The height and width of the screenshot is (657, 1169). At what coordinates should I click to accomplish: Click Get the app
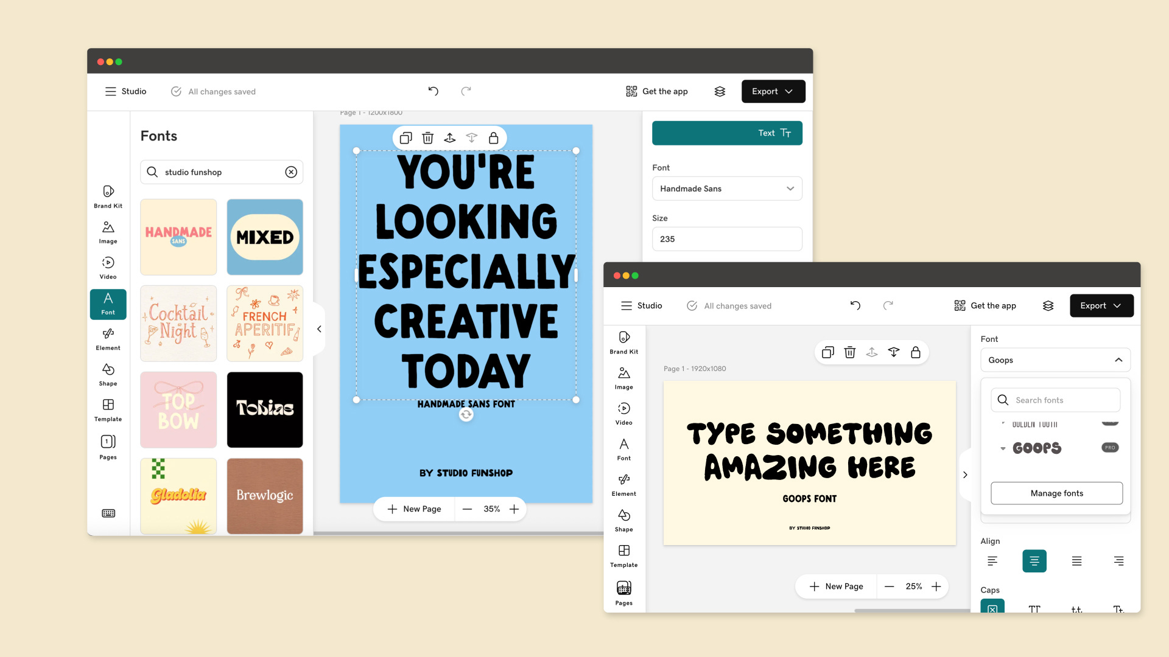point(656,91)
